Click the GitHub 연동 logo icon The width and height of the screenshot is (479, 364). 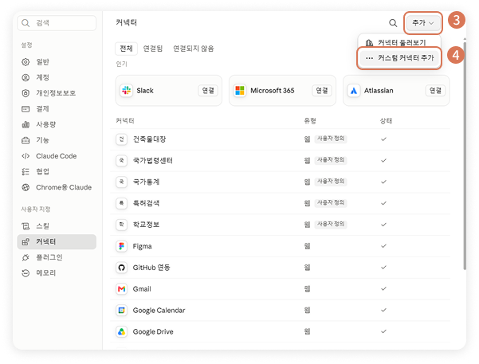(122, 268)
